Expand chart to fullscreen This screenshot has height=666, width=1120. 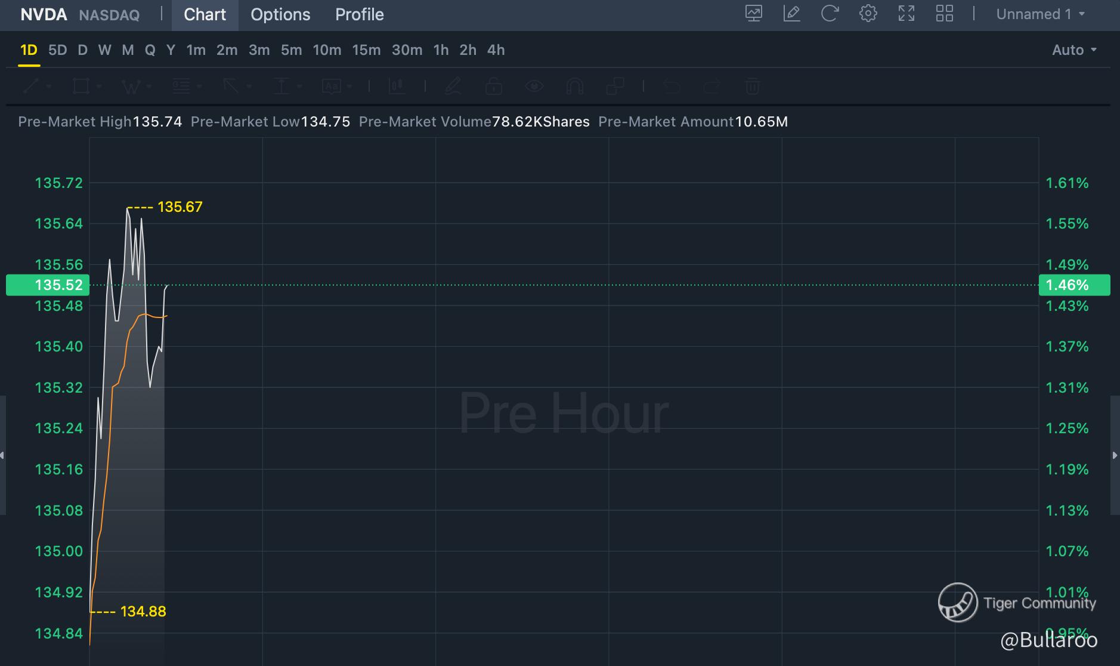coord(906,14)
